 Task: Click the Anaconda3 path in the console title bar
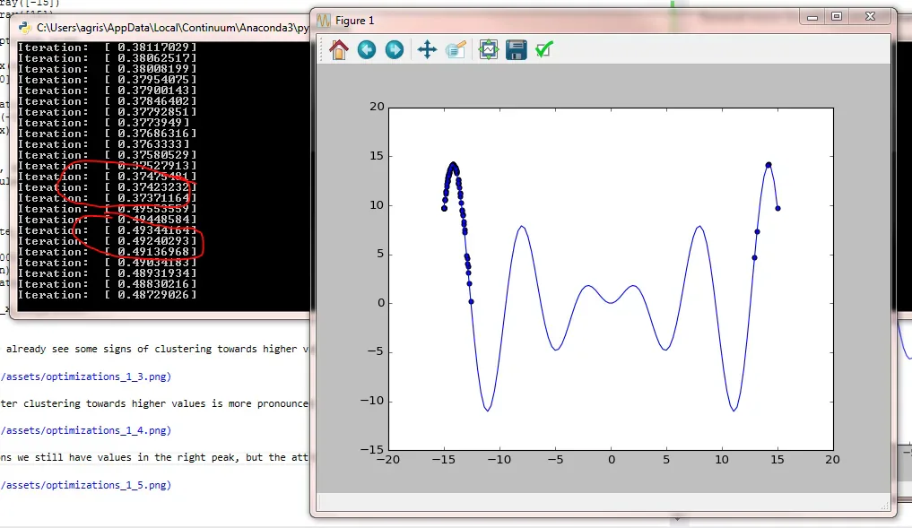click(173, 27)
